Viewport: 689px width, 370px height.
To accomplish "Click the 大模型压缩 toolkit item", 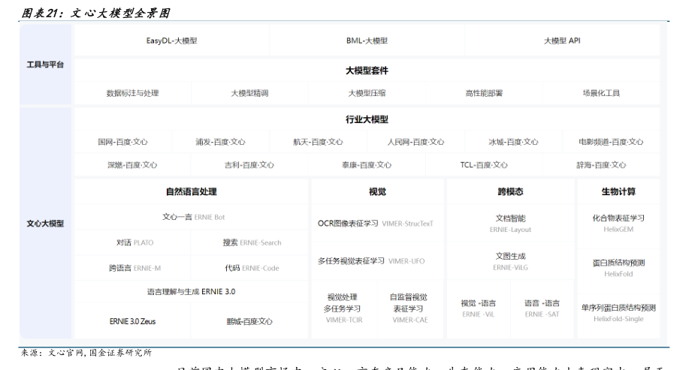I will pos(367,94).
